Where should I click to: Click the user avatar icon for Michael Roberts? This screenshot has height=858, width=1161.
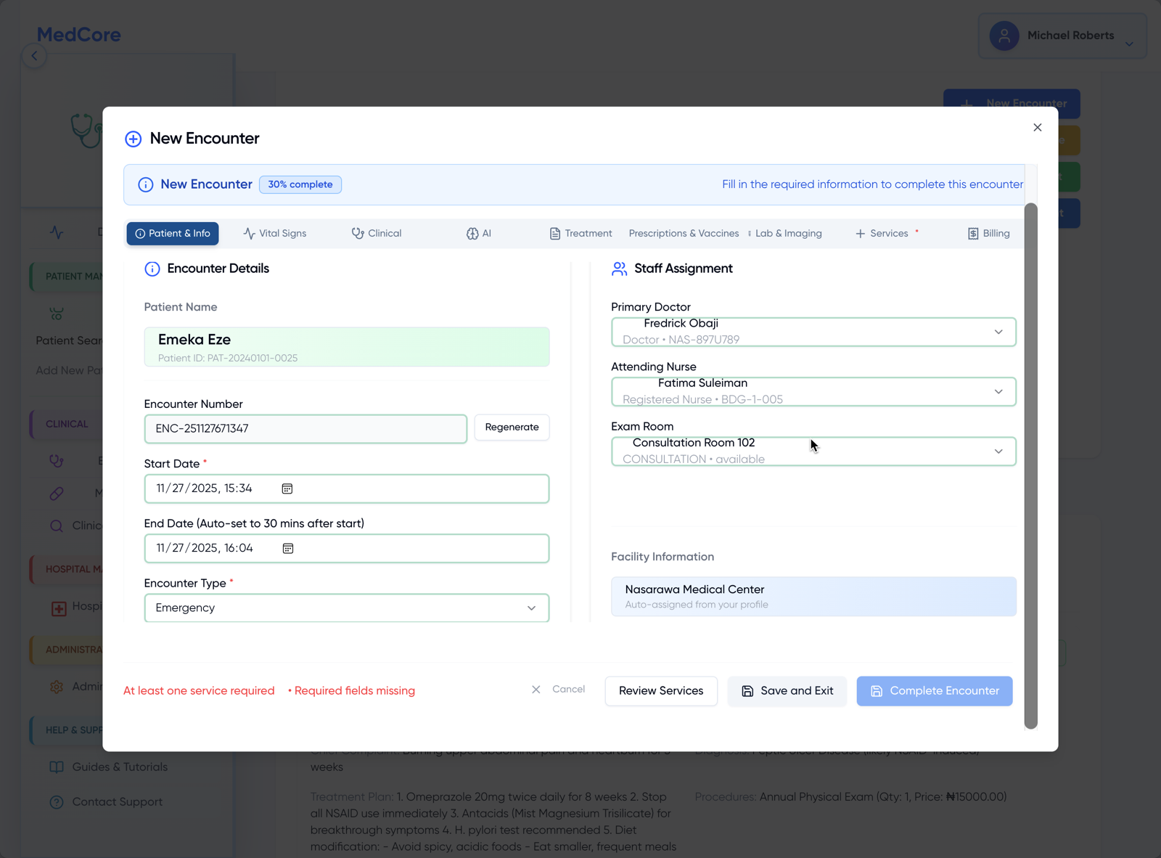1004,36
